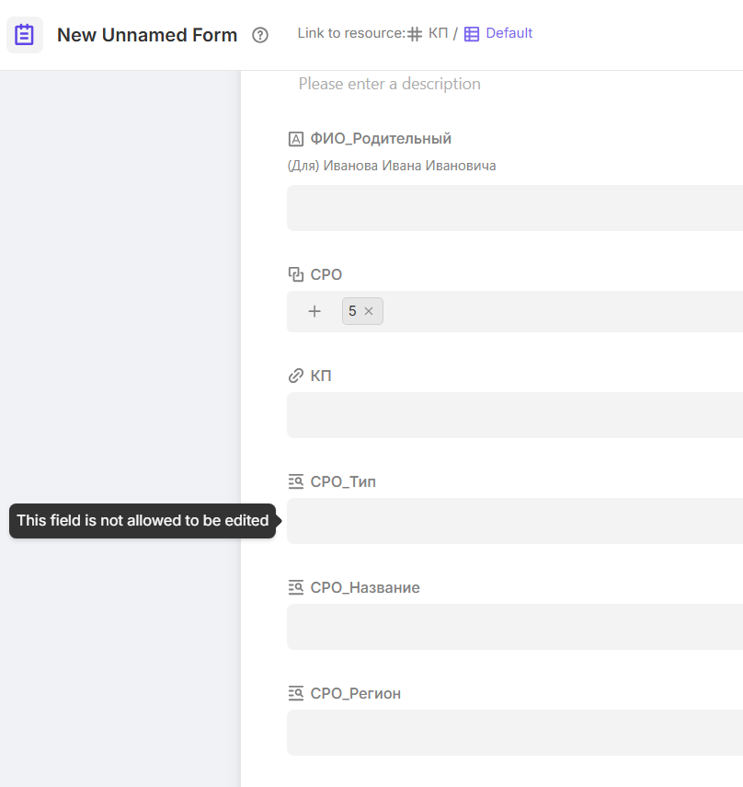Click the СРО_Тип lookup field icon

click(296, 481)
